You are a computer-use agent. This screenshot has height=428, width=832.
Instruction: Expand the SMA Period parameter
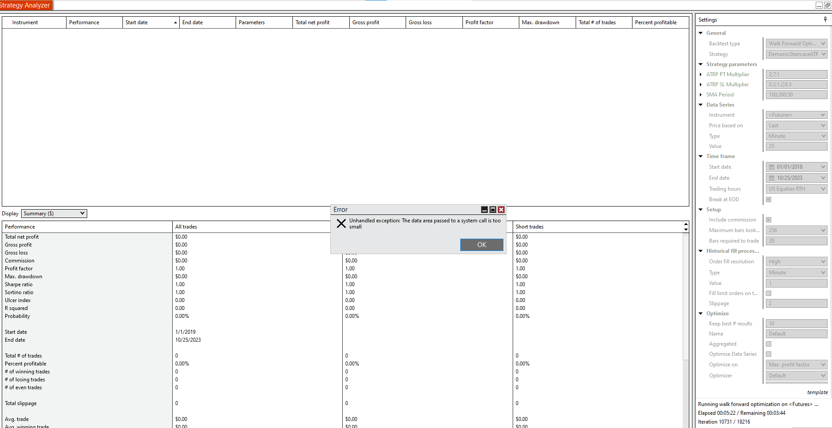click(701, 95)
